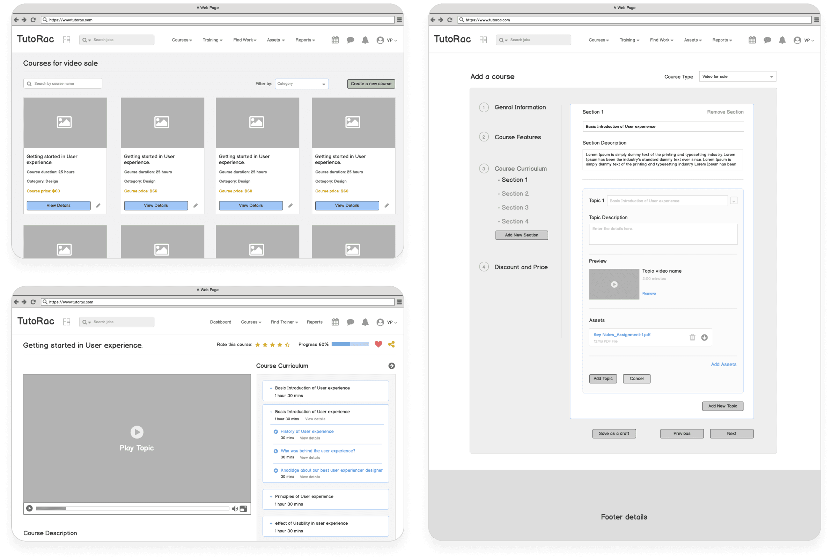832x560 pixels.
Task: Select Course Type dropdown for video sale
Action: [741, 76]
